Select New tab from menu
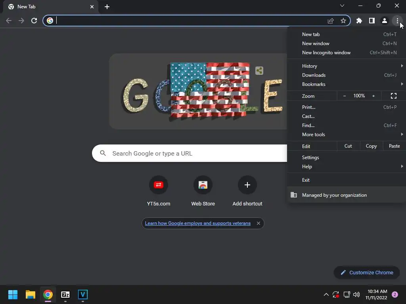Viewport: 406px width, 304px height. pyautogui.click(x=347, y=34)
